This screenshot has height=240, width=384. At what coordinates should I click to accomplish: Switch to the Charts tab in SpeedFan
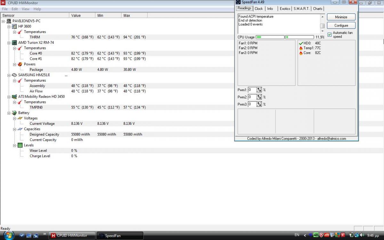[x=318, y=9]
